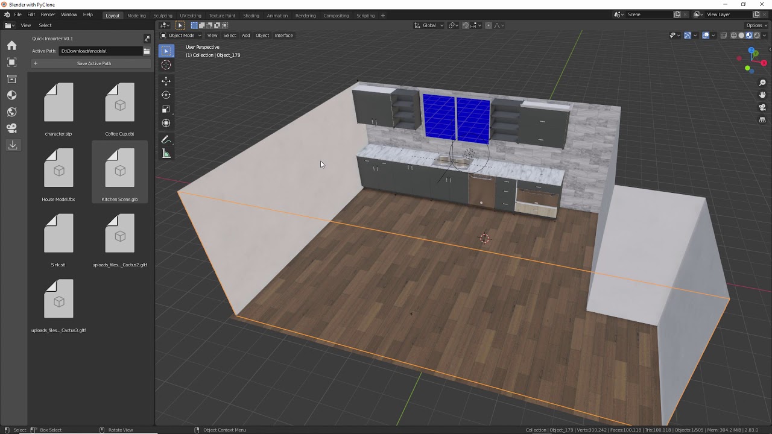772x434 pixels.
Task: Open the pivot point dropdown
Action: (453, 25)
